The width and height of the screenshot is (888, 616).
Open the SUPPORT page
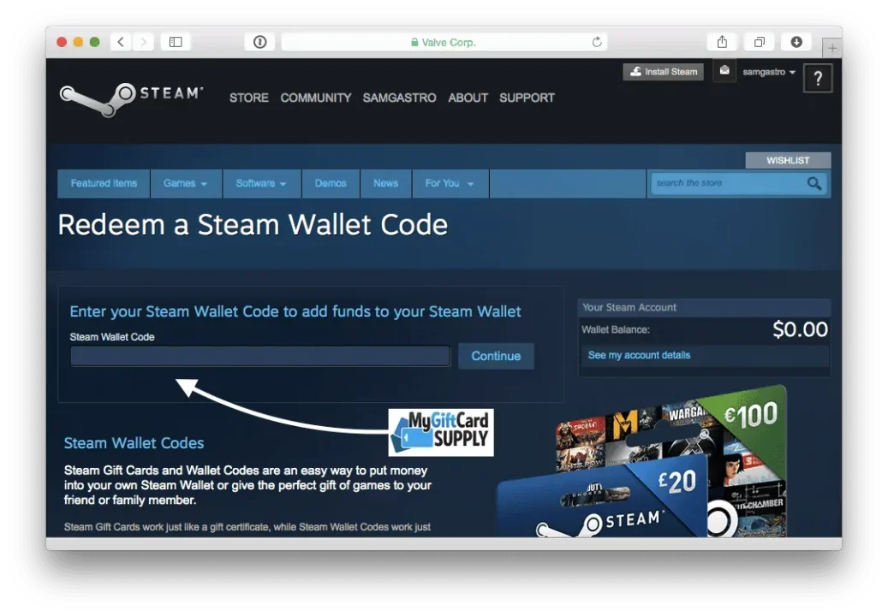point(527,98)
